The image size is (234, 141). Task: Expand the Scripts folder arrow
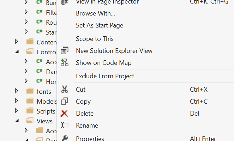[x=17, y=111]
